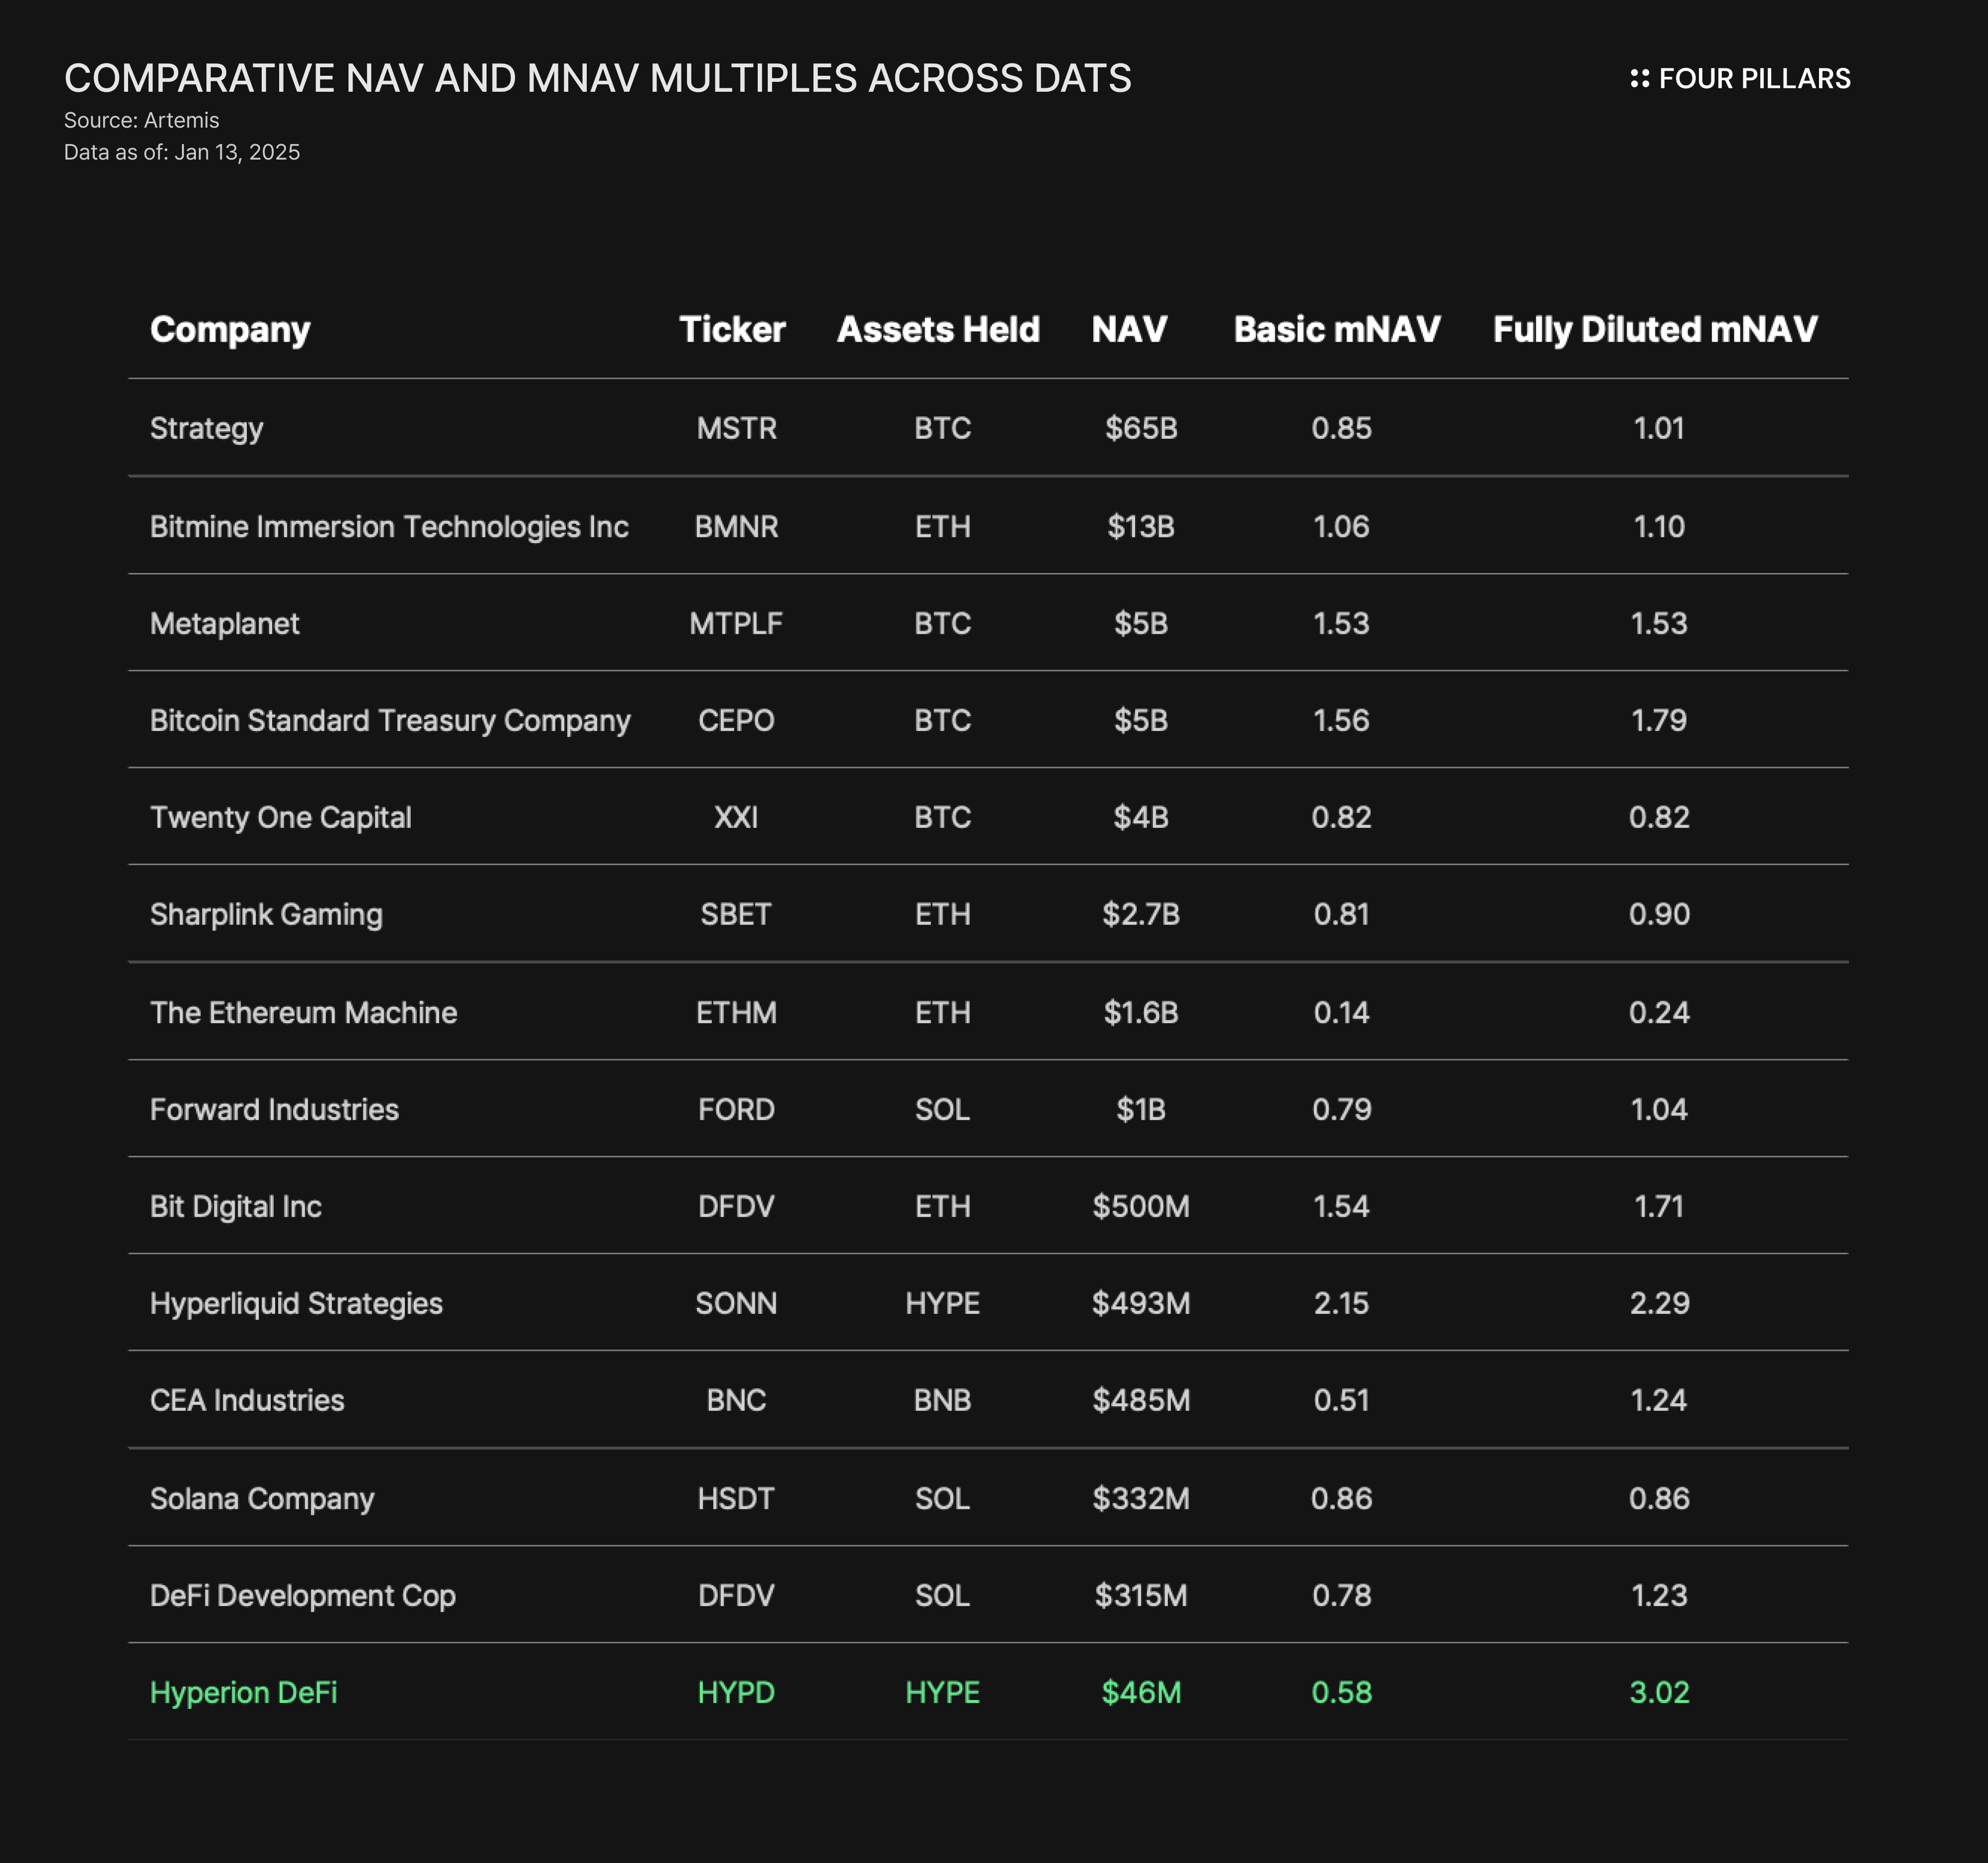Click the highlighted Hyperion DeFi row
Image resolution: width=1988 pixels, height=1863 pixels.
click(244, 1693)
